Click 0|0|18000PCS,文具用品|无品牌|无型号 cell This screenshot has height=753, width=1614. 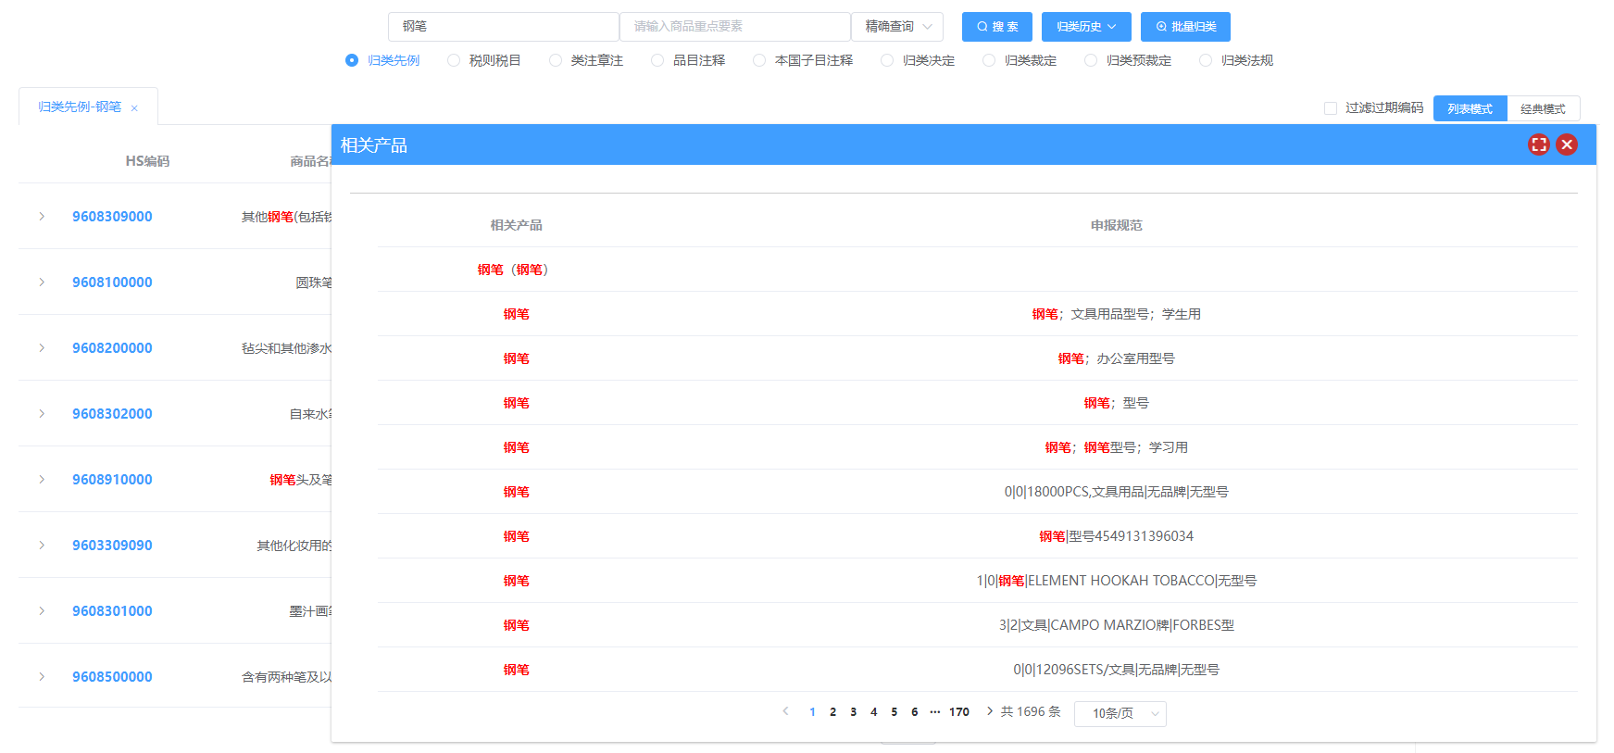pos(1116,492)
